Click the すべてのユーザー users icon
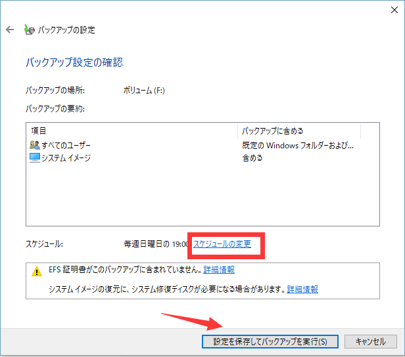This screenshot has width=405, height=357. point(35,145)
